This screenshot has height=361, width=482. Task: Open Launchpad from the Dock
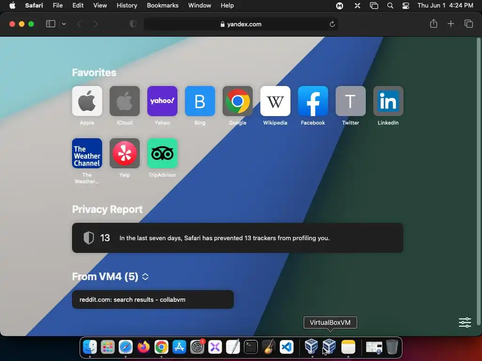(108, 347)
